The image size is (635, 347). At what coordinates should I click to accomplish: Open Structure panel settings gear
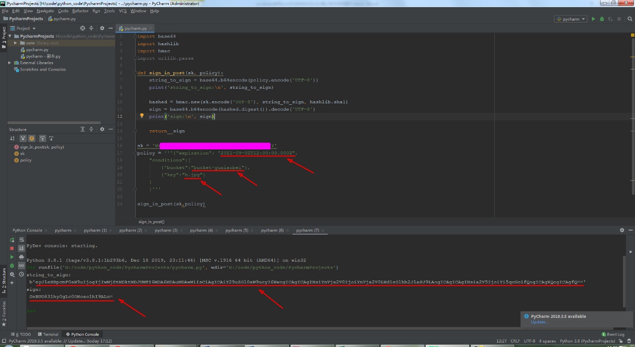(x=102, y=129)
